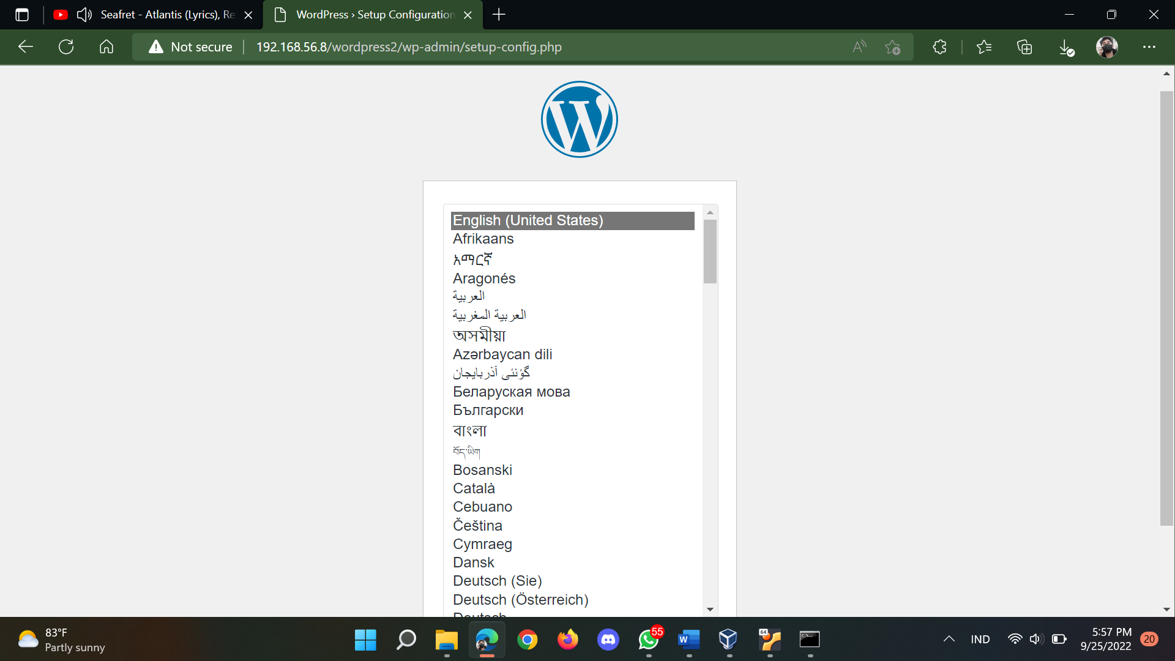Click the Not secure site info button
This screenshot has height=661, width=1175.
(x=190, y=47)
